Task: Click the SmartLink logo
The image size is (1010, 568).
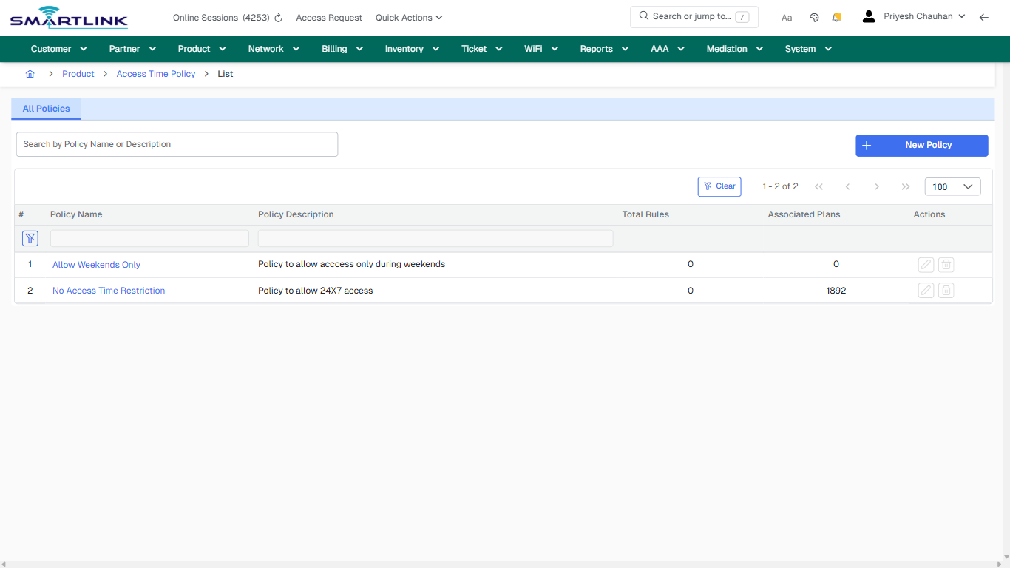Action: coord(68,16)
